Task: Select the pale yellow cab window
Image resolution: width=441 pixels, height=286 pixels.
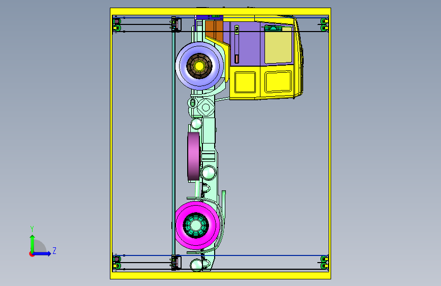Action: coord(278,45)
